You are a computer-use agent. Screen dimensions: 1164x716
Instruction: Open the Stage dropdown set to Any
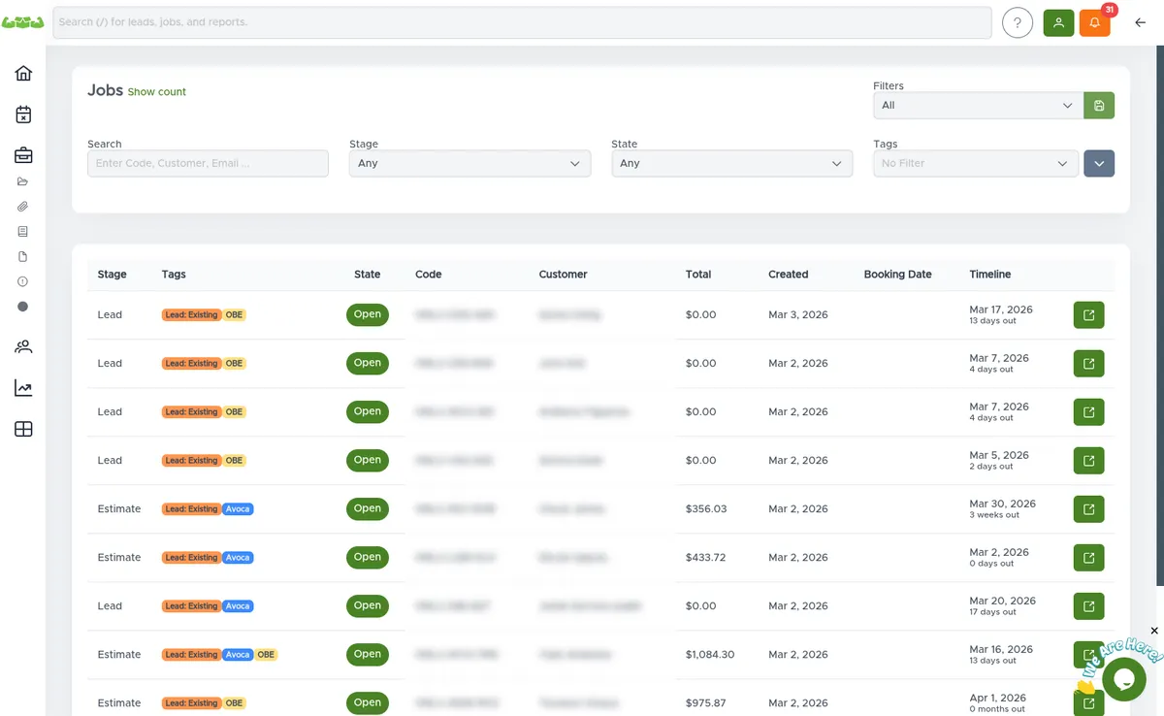coord(469,163)
